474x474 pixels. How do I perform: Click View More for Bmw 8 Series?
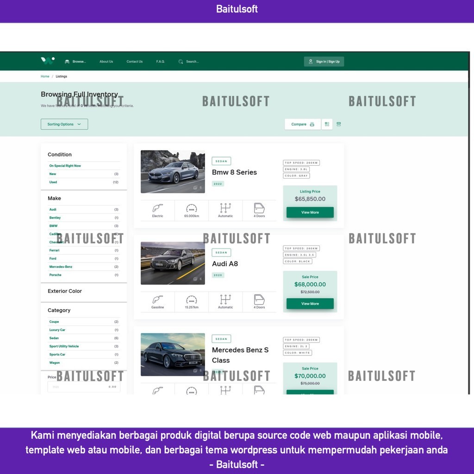(x=310, y=212)
